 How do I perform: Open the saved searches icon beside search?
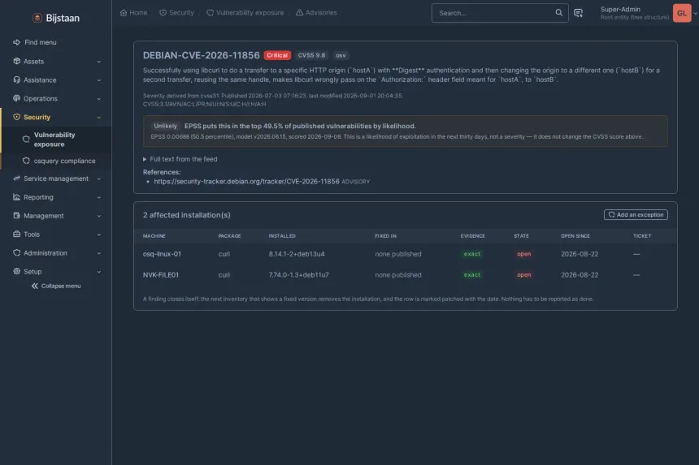point(578,13)
